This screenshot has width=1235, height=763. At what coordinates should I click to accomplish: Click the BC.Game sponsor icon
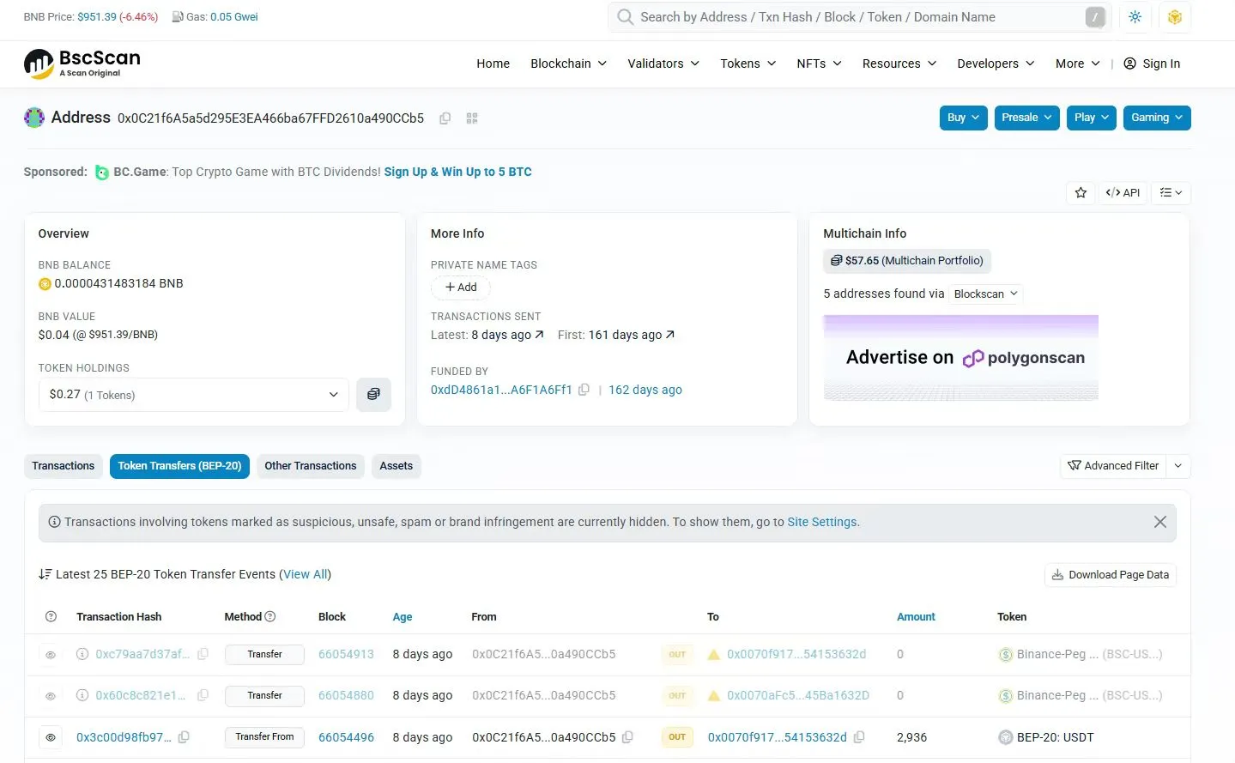point(101,173)
